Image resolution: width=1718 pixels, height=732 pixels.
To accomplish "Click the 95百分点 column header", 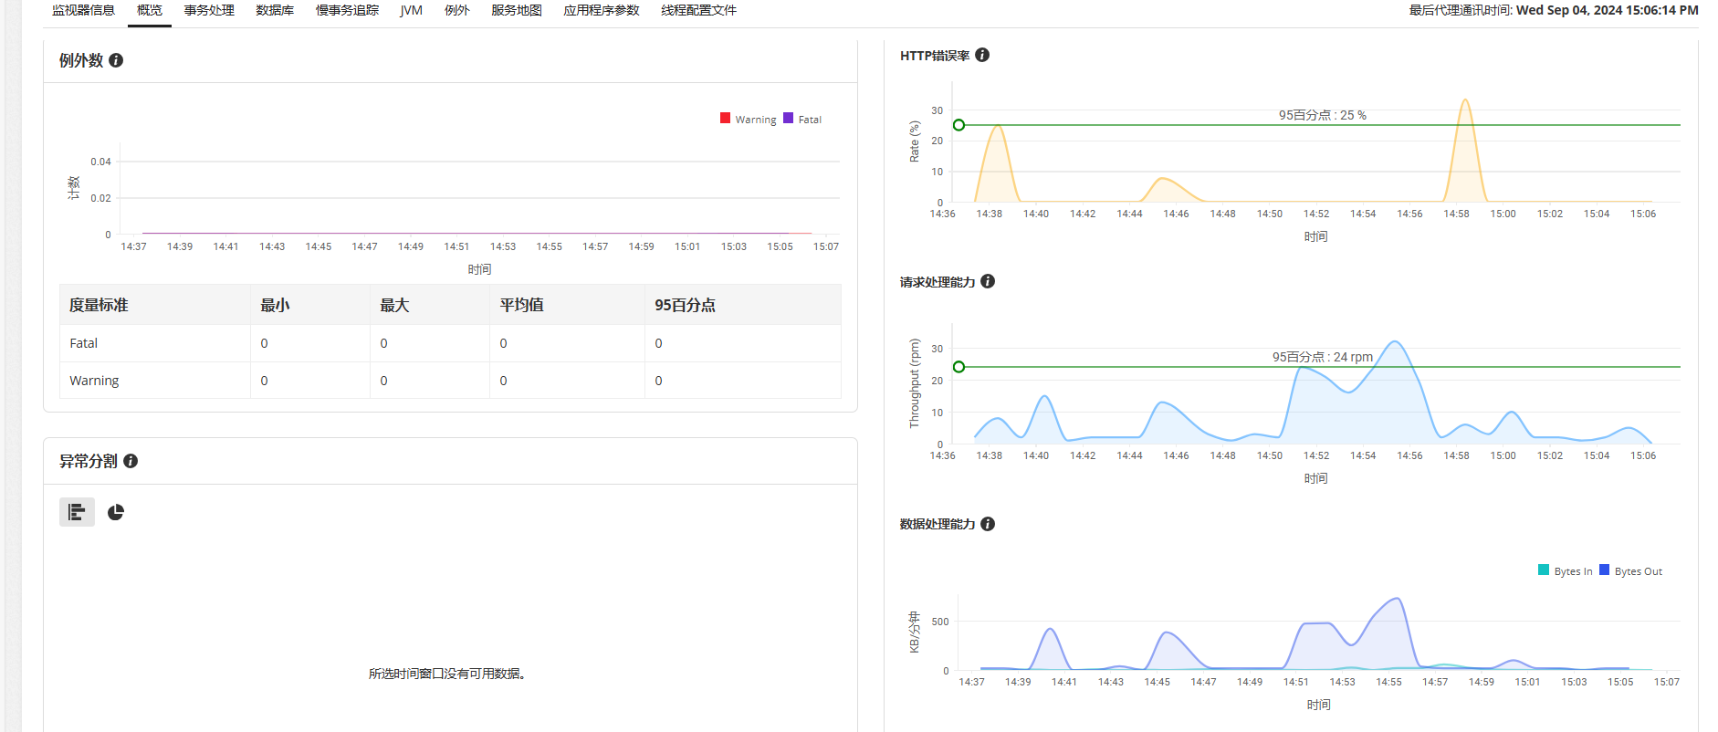I will 685,305.
